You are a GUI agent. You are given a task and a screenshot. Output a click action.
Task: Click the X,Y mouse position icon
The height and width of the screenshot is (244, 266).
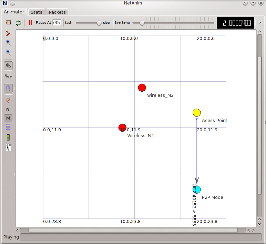(8, 148)
